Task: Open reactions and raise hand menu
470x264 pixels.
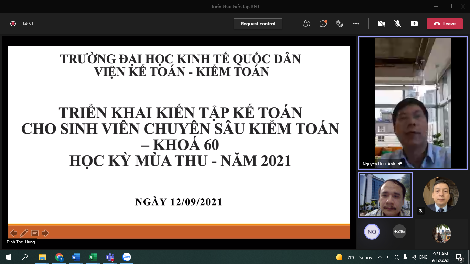Action: point(340,24)
